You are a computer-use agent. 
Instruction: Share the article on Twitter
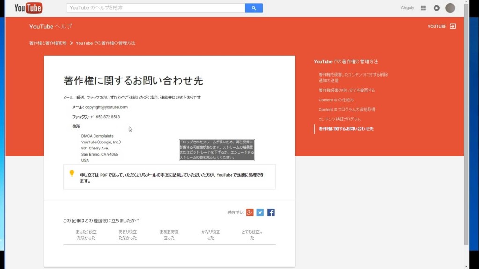tap(260, 212)
